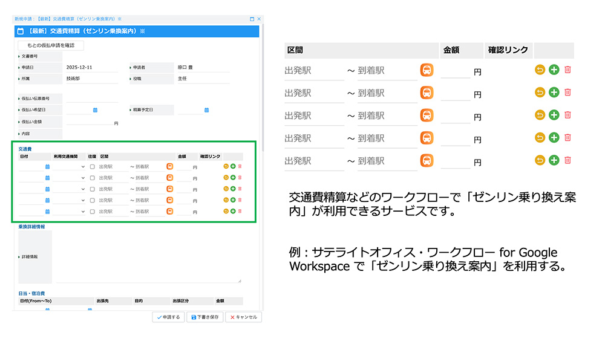Click green plus icon in last row of enlarged right panel

point(554,160)
